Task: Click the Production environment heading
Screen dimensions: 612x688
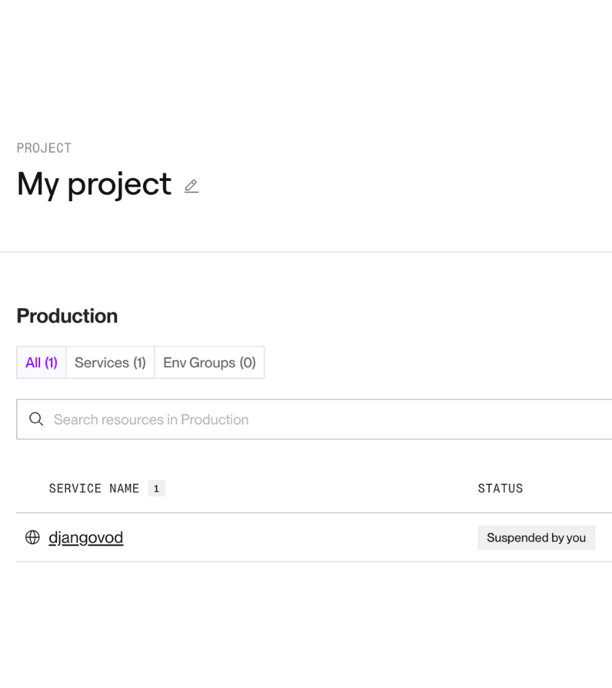Action: coord(67,316)
